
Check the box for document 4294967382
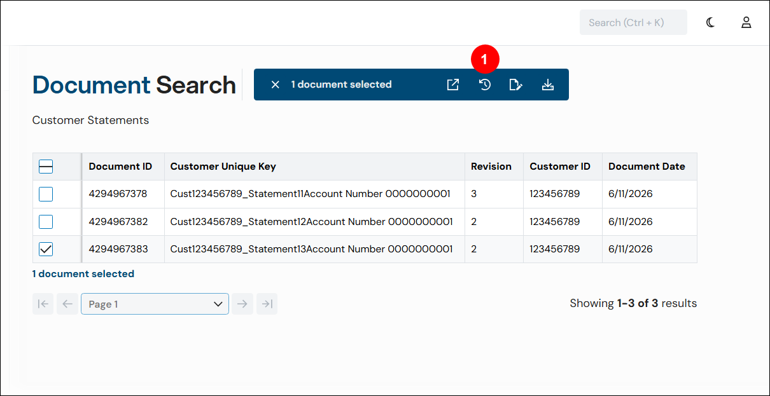[46, 222]
